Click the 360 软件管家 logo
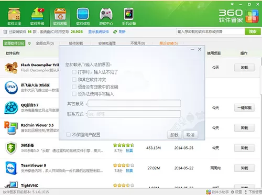 (x=238, y=16)
